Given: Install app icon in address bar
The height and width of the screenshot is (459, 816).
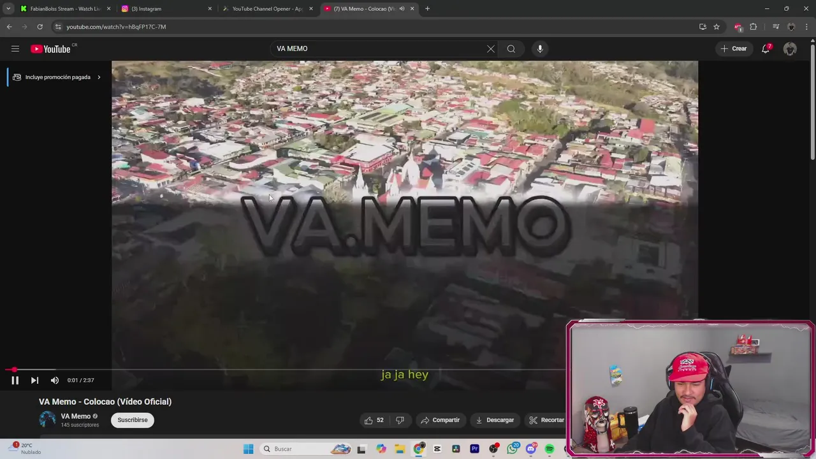Looking at the screenshot, I should [x=703, y=27].
